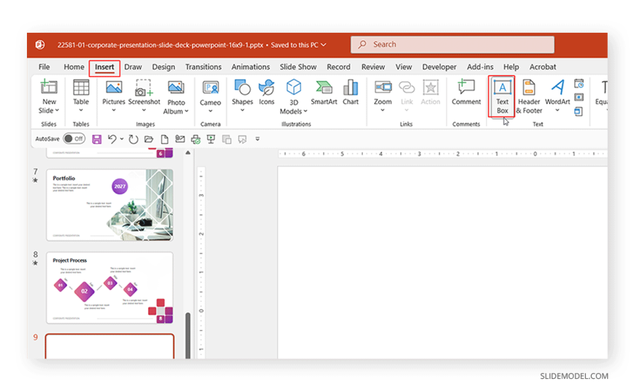Click the slide panel scrollbar thumb
This screenshot has height=392, width=634.
tap(187, 335)
